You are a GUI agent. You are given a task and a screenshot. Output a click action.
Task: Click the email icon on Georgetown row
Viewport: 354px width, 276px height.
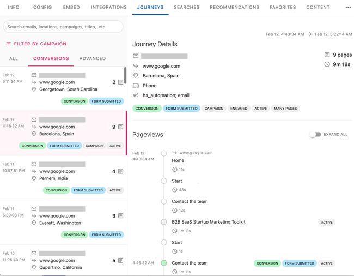34,75
